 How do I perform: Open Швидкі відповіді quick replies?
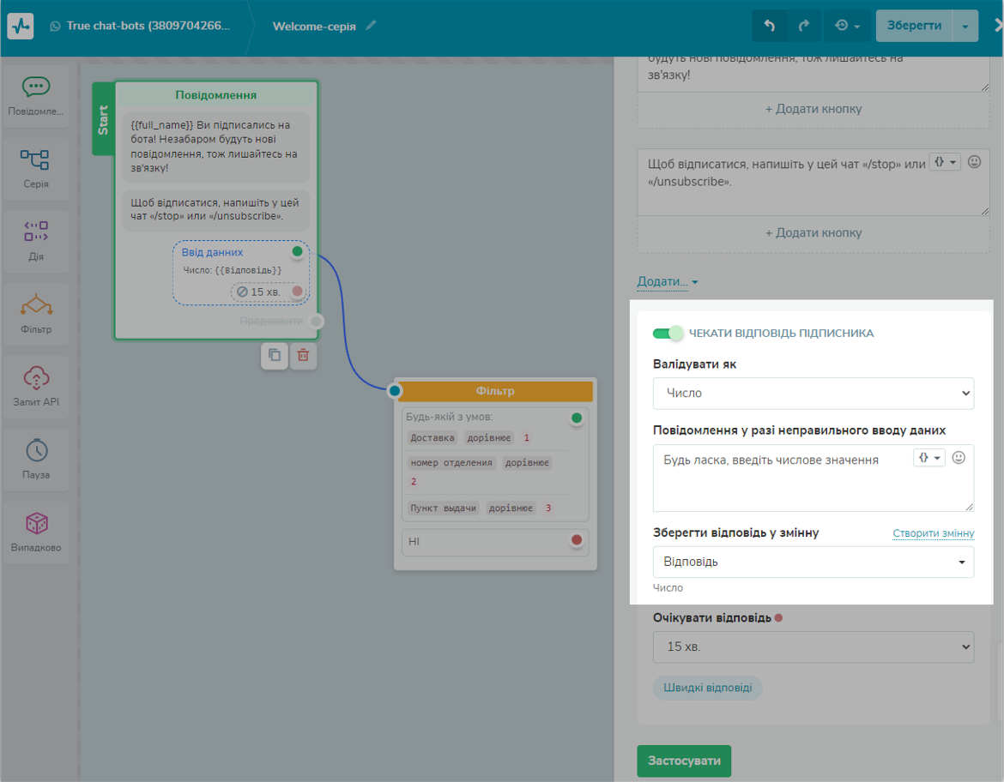[708, 688]
